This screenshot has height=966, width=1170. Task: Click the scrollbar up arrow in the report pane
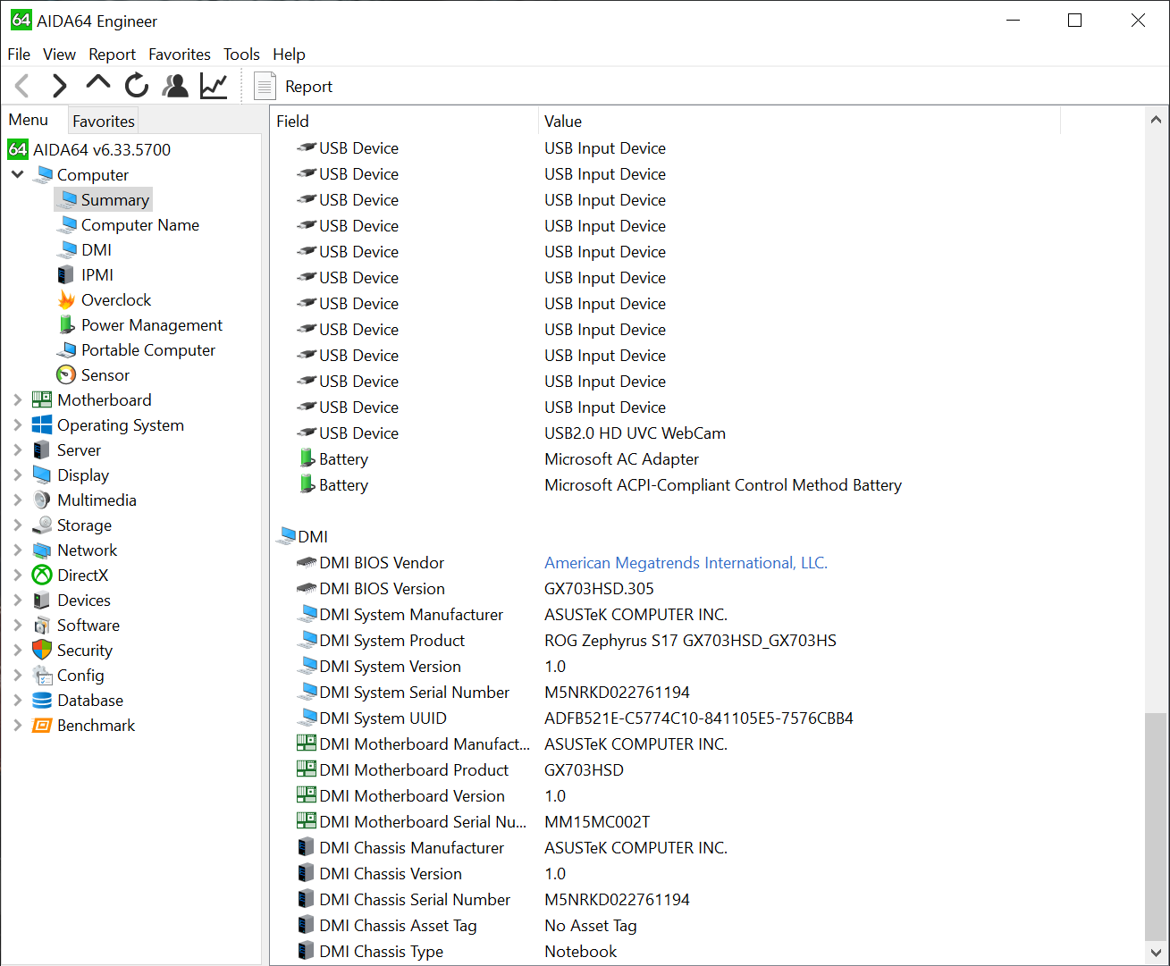coord(1156,120)
